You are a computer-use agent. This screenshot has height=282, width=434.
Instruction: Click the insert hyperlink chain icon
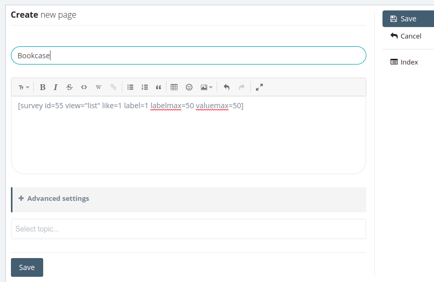coord(113,87)
